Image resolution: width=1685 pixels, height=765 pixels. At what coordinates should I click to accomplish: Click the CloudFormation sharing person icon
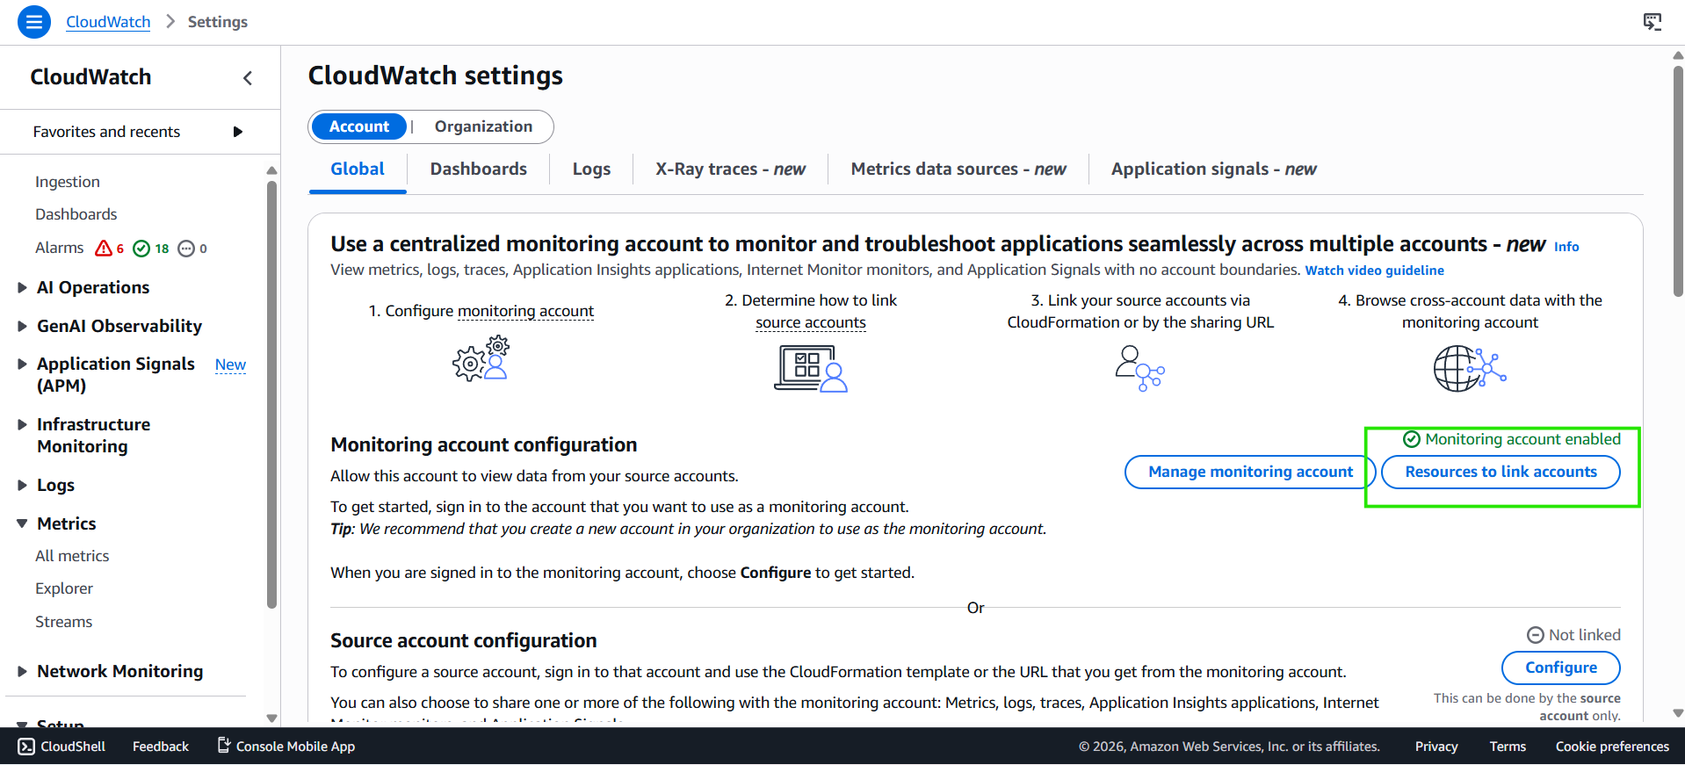[x=1140, y=369]
